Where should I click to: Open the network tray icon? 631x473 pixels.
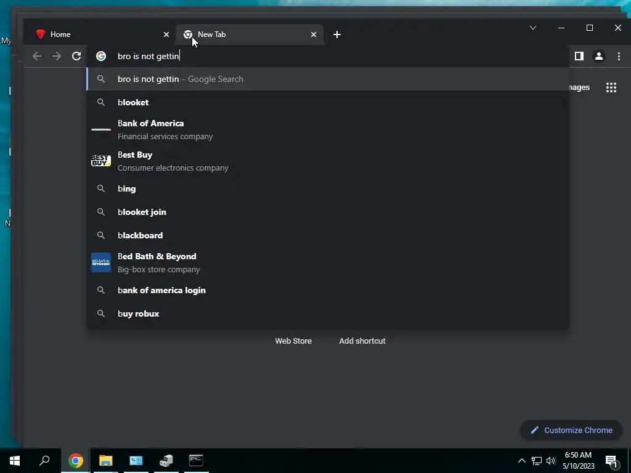(x=537, y=461)
